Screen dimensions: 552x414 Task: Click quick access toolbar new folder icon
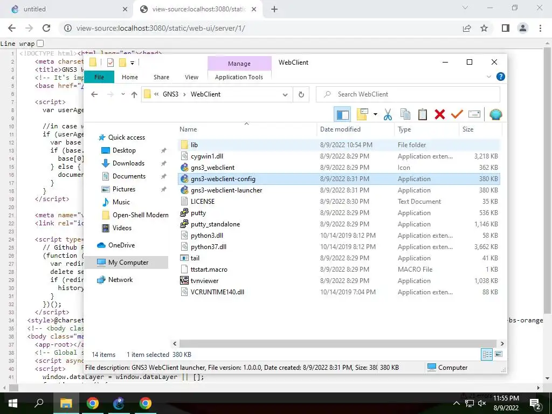122,63
